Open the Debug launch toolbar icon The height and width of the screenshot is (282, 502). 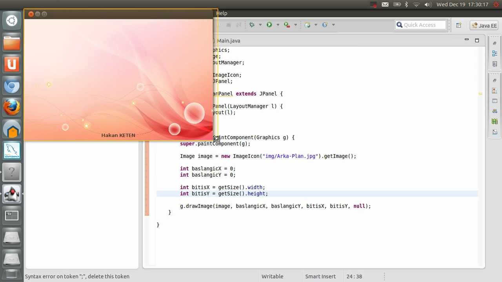click(x=252, y=25)
